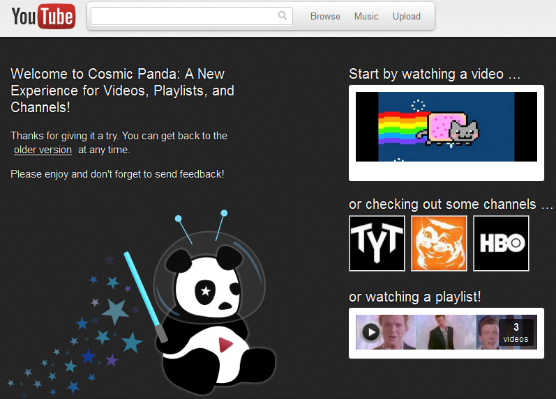Play the Rick Astley playlist
This screenshot has height=399, width=556.
[x=370, y=332]
